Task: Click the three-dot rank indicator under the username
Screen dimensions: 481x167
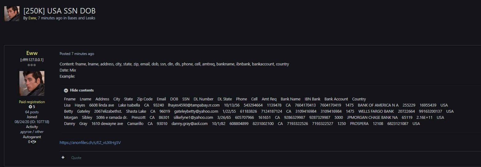Action: pyautogui.click(x=32, y=65)
